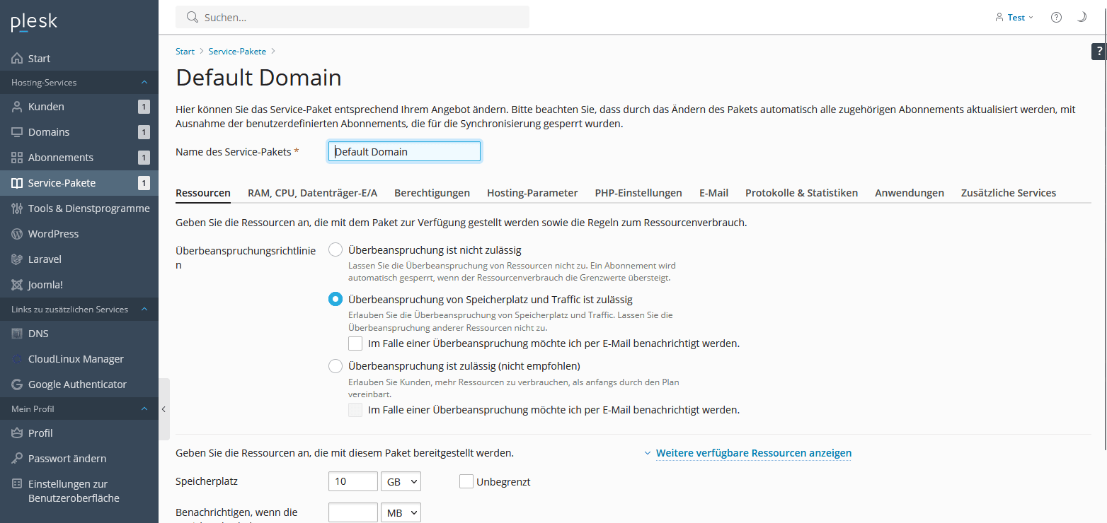
Task: Click the Joomla! icon in the sidebar
Action: [17, 285]
